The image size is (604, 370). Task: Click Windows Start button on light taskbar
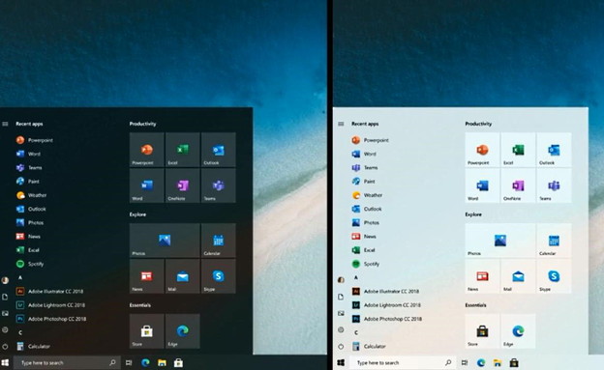(x=341, y=362)
